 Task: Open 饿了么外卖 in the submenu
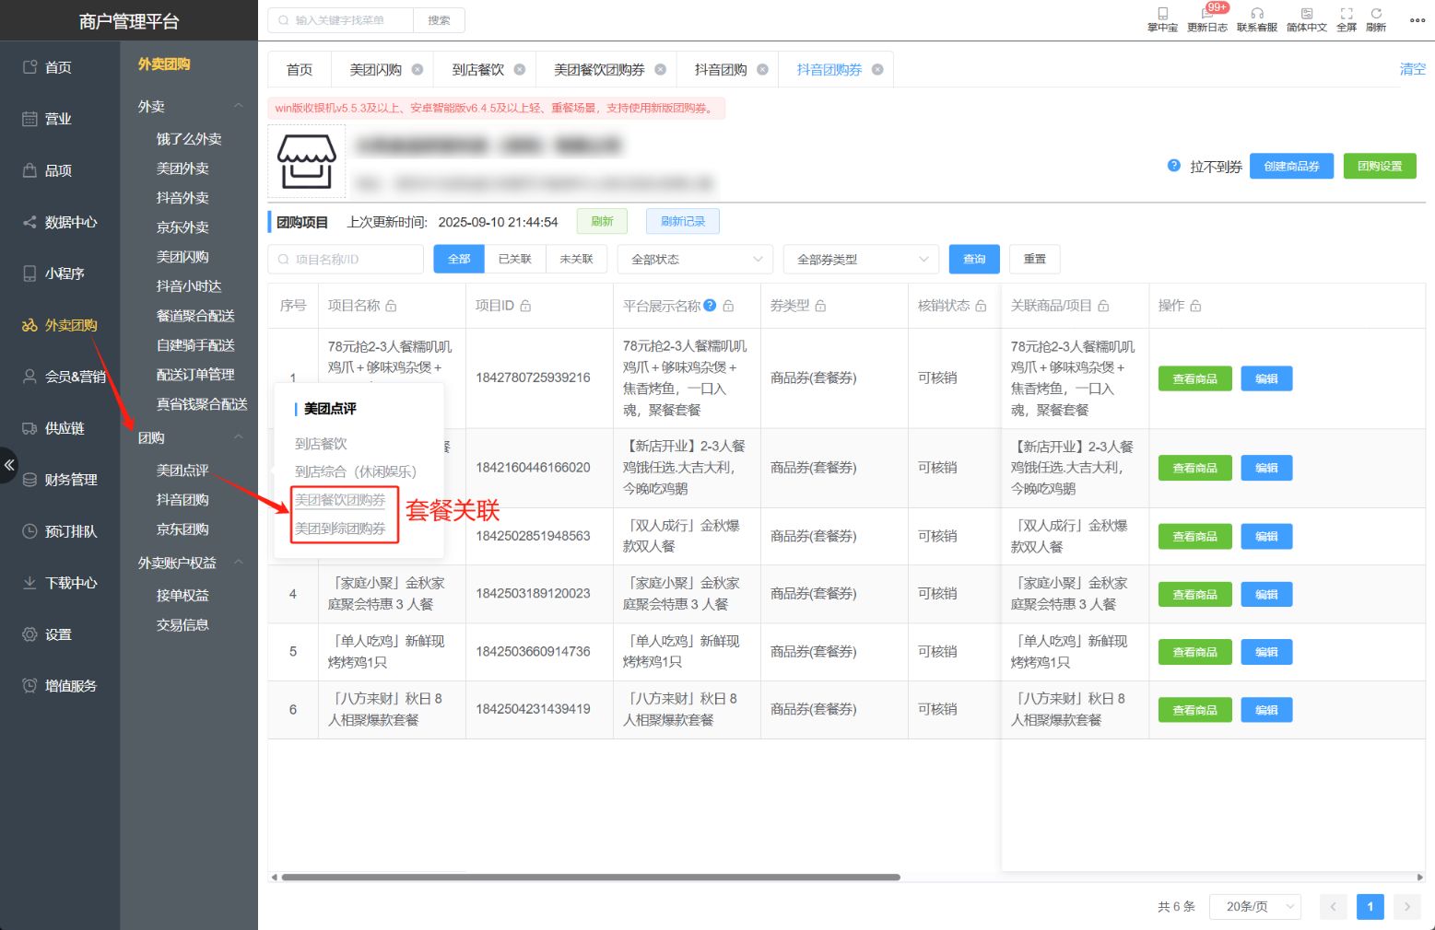click(189, 139)
